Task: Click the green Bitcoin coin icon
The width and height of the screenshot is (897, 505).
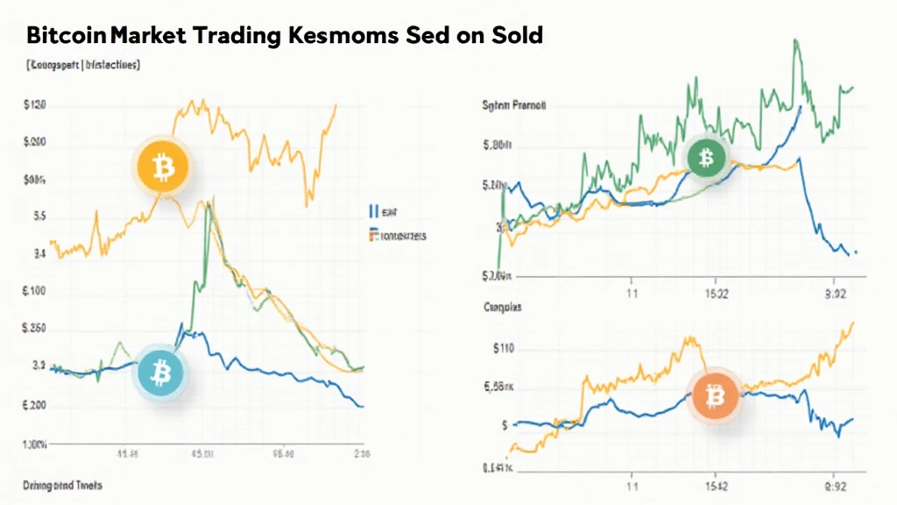Action: [x=705, y=159]
